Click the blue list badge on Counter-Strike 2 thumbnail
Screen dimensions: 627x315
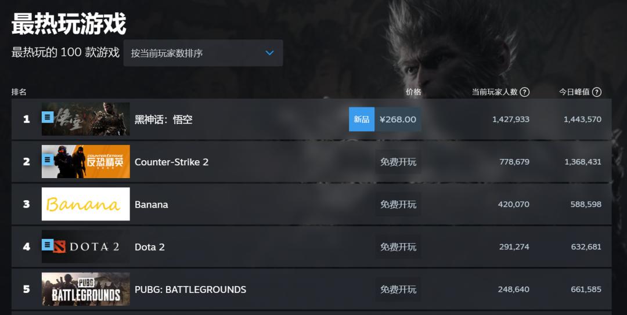coord(48,160)
